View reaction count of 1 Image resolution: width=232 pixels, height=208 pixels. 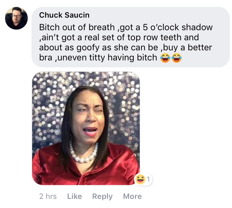click(148, 179)
